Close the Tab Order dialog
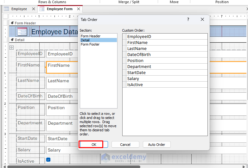248x168 pixels. (202, 19)
